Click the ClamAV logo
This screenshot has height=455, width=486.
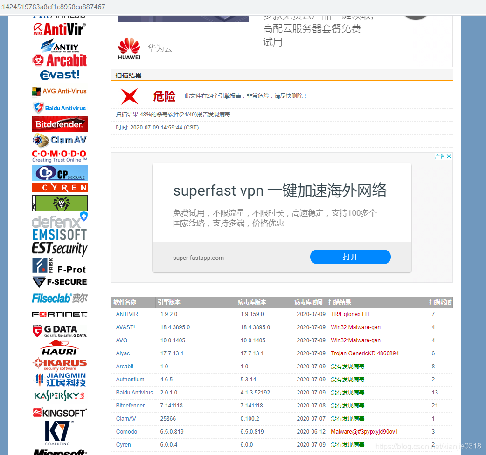pyautogui.click(x=60, y=140)
